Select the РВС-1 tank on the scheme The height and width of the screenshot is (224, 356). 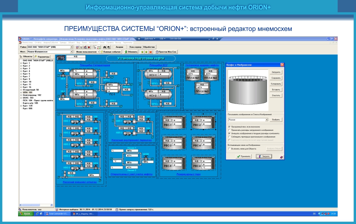(174, 123)
